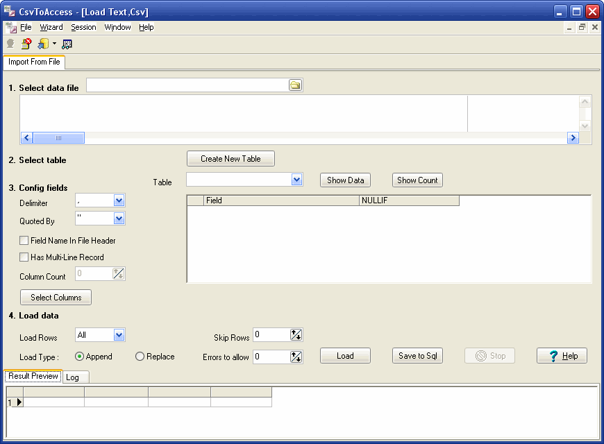Open the arrow next to the import icon
The width and height of the screenshot is (604, 444).
(54, 44)
